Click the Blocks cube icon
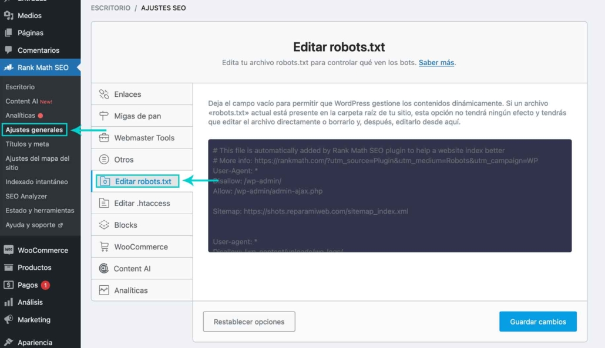Viewport: 605px width, 348px height. click(104, 225)
